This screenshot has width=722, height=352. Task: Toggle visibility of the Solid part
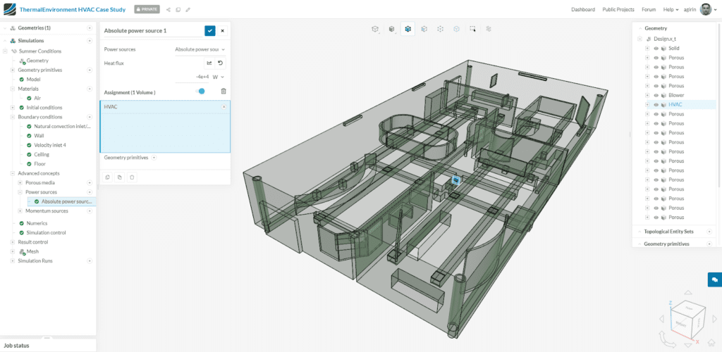(656, 49)
